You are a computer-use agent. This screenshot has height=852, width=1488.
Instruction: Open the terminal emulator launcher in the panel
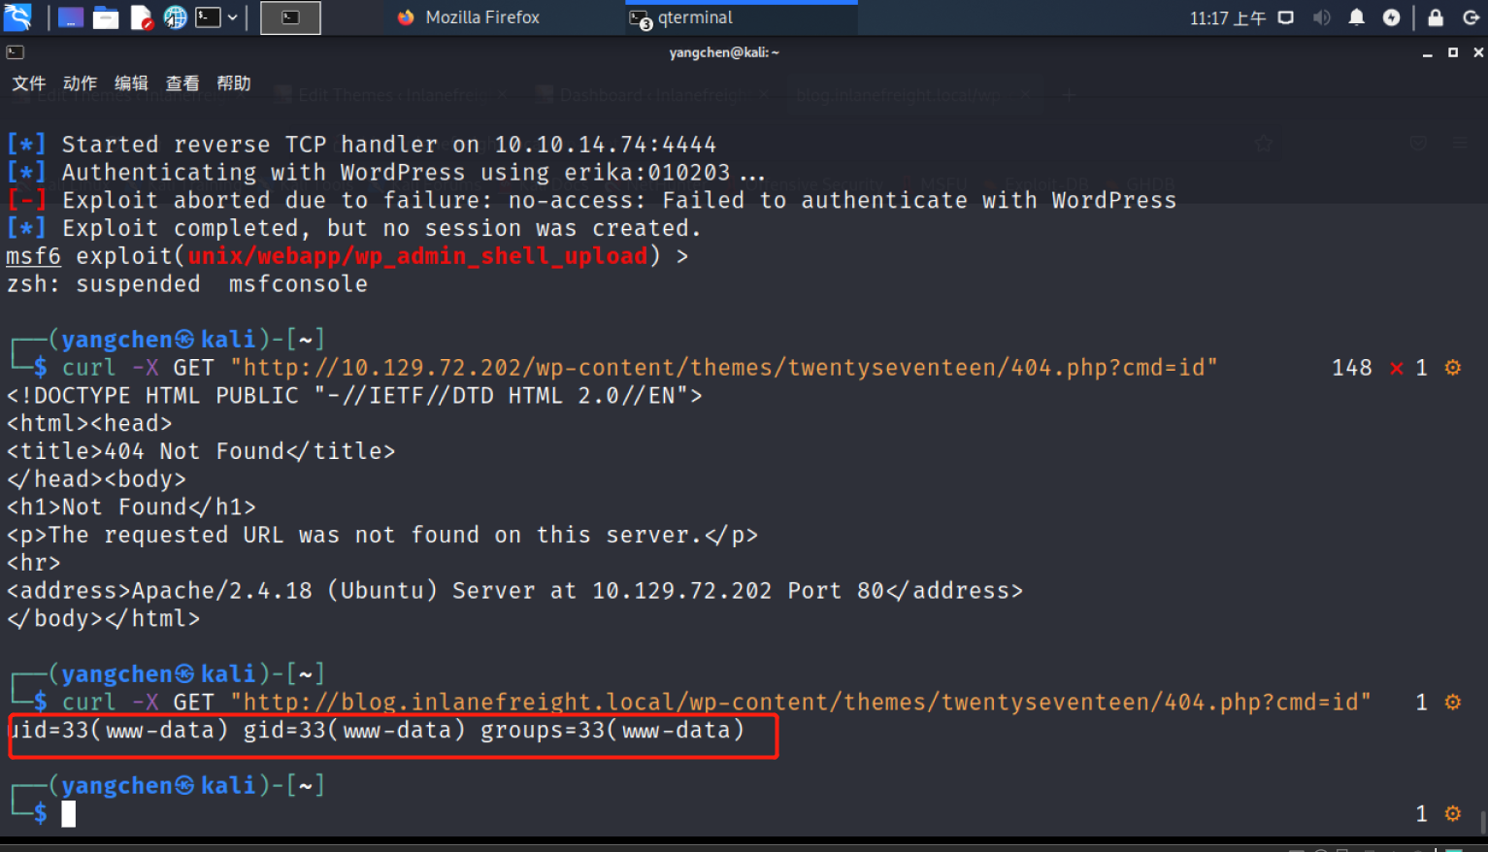[208, 17]
